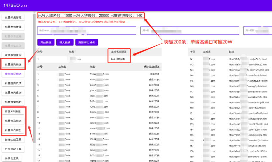Click the sidebar vertical scrollbar thumb

[34, 78]
